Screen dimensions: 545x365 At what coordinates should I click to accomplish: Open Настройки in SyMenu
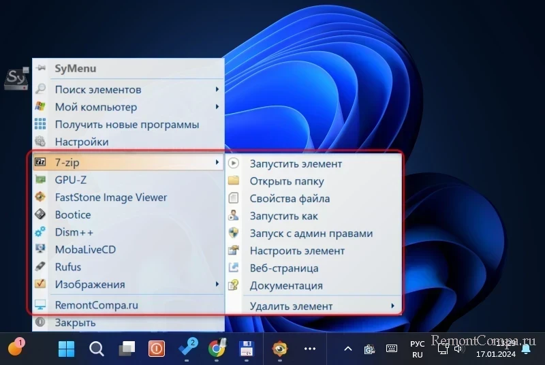(81, 142)
